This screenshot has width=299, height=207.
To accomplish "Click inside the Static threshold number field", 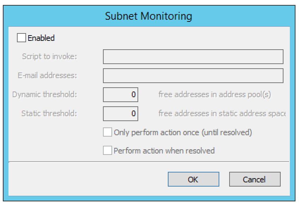I will [121, 114].
